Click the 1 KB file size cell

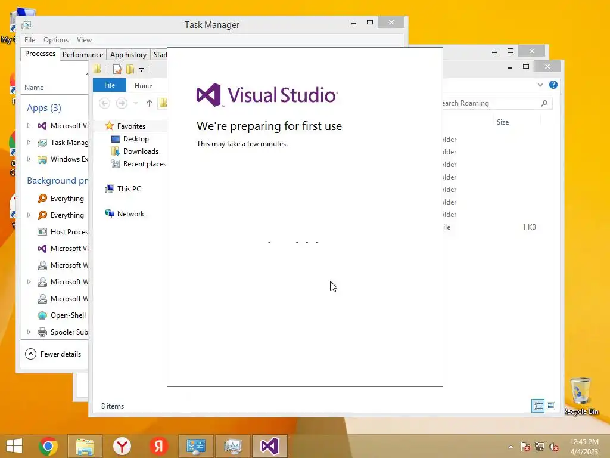(529, 227)
